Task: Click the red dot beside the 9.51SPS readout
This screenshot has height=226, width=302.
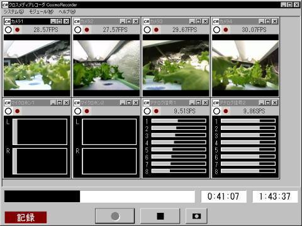Action: (156, 111)
